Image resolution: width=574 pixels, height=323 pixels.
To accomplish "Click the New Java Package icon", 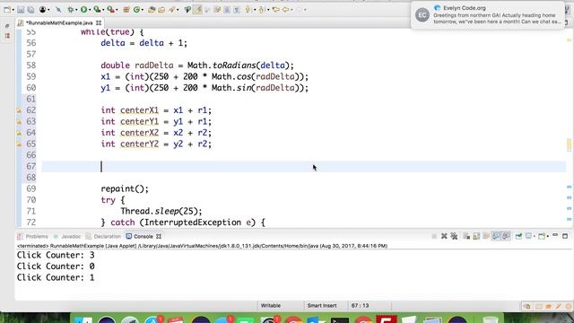I will coord(126,10).
